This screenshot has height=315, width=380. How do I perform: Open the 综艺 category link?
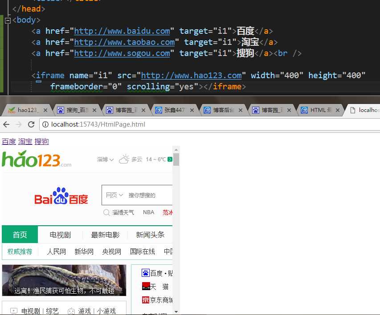[53, 311]
